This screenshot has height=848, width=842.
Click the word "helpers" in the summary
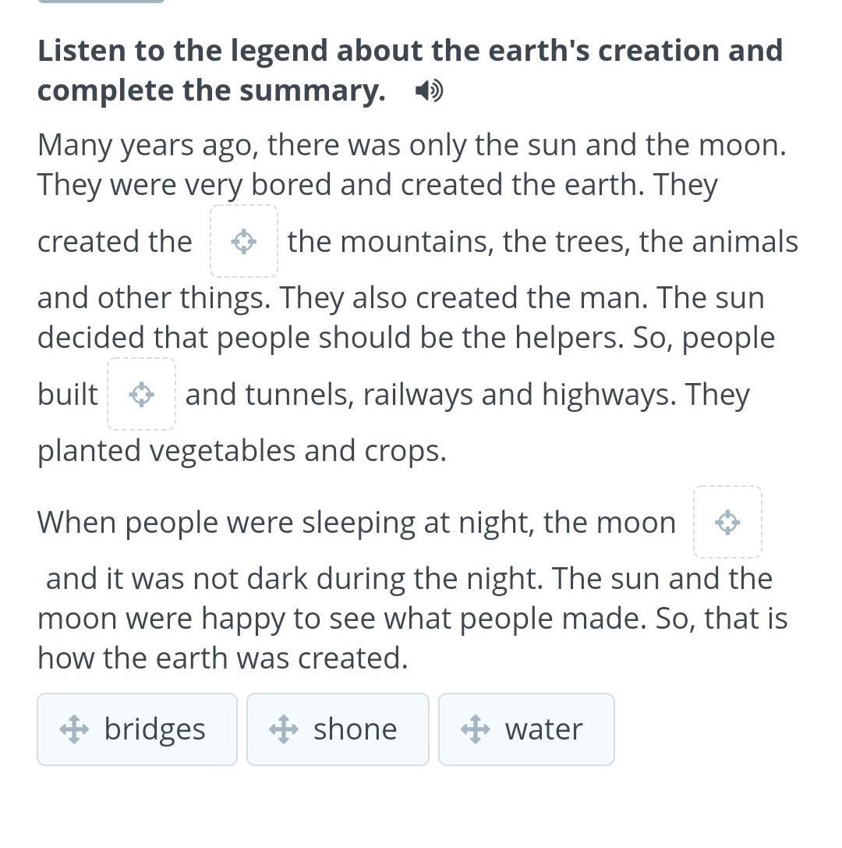pos(569,339)
